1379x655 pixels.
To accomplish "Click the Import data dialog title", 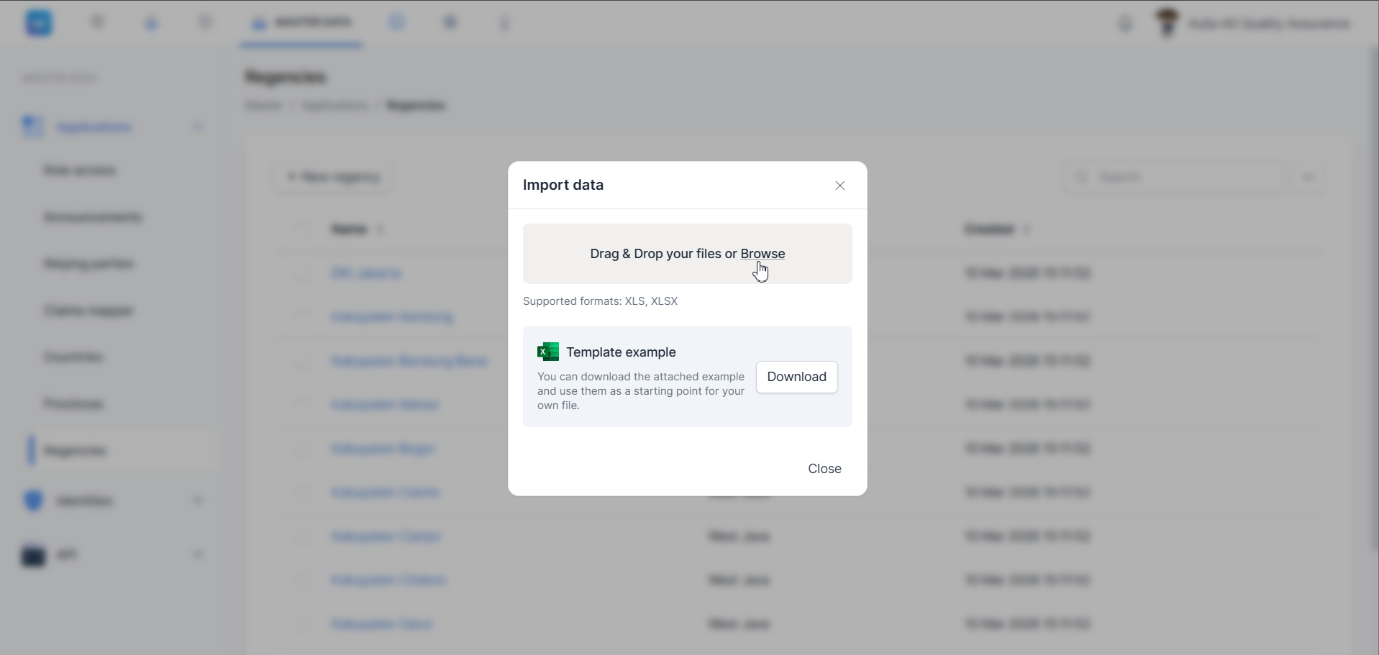I will 563,185.
